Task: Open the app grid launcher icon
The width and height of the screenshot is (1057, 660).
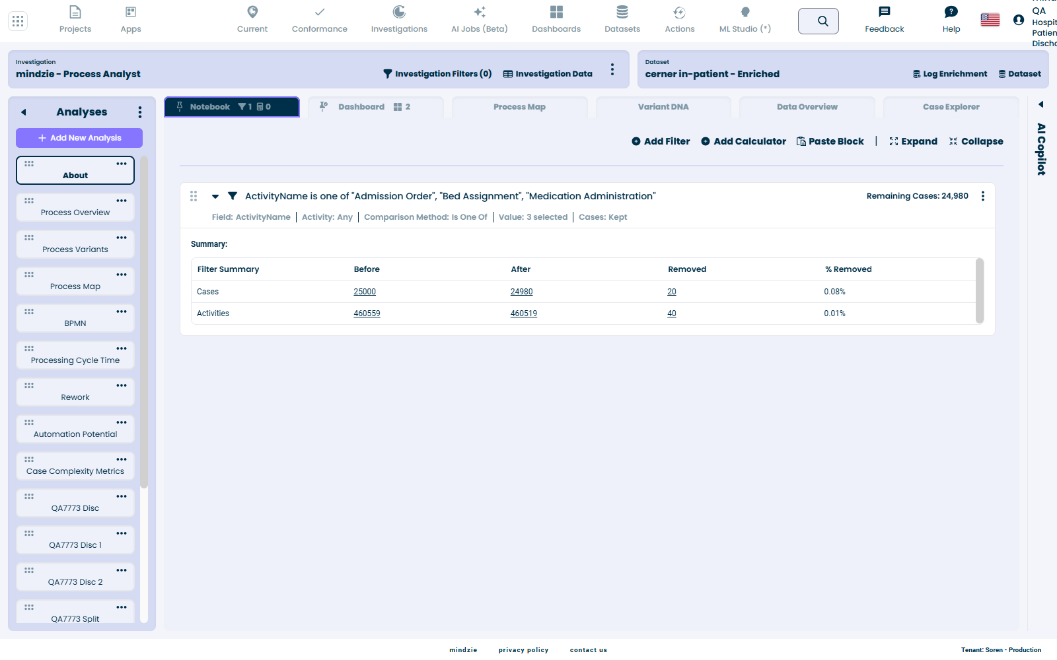Action: point(18,21)
